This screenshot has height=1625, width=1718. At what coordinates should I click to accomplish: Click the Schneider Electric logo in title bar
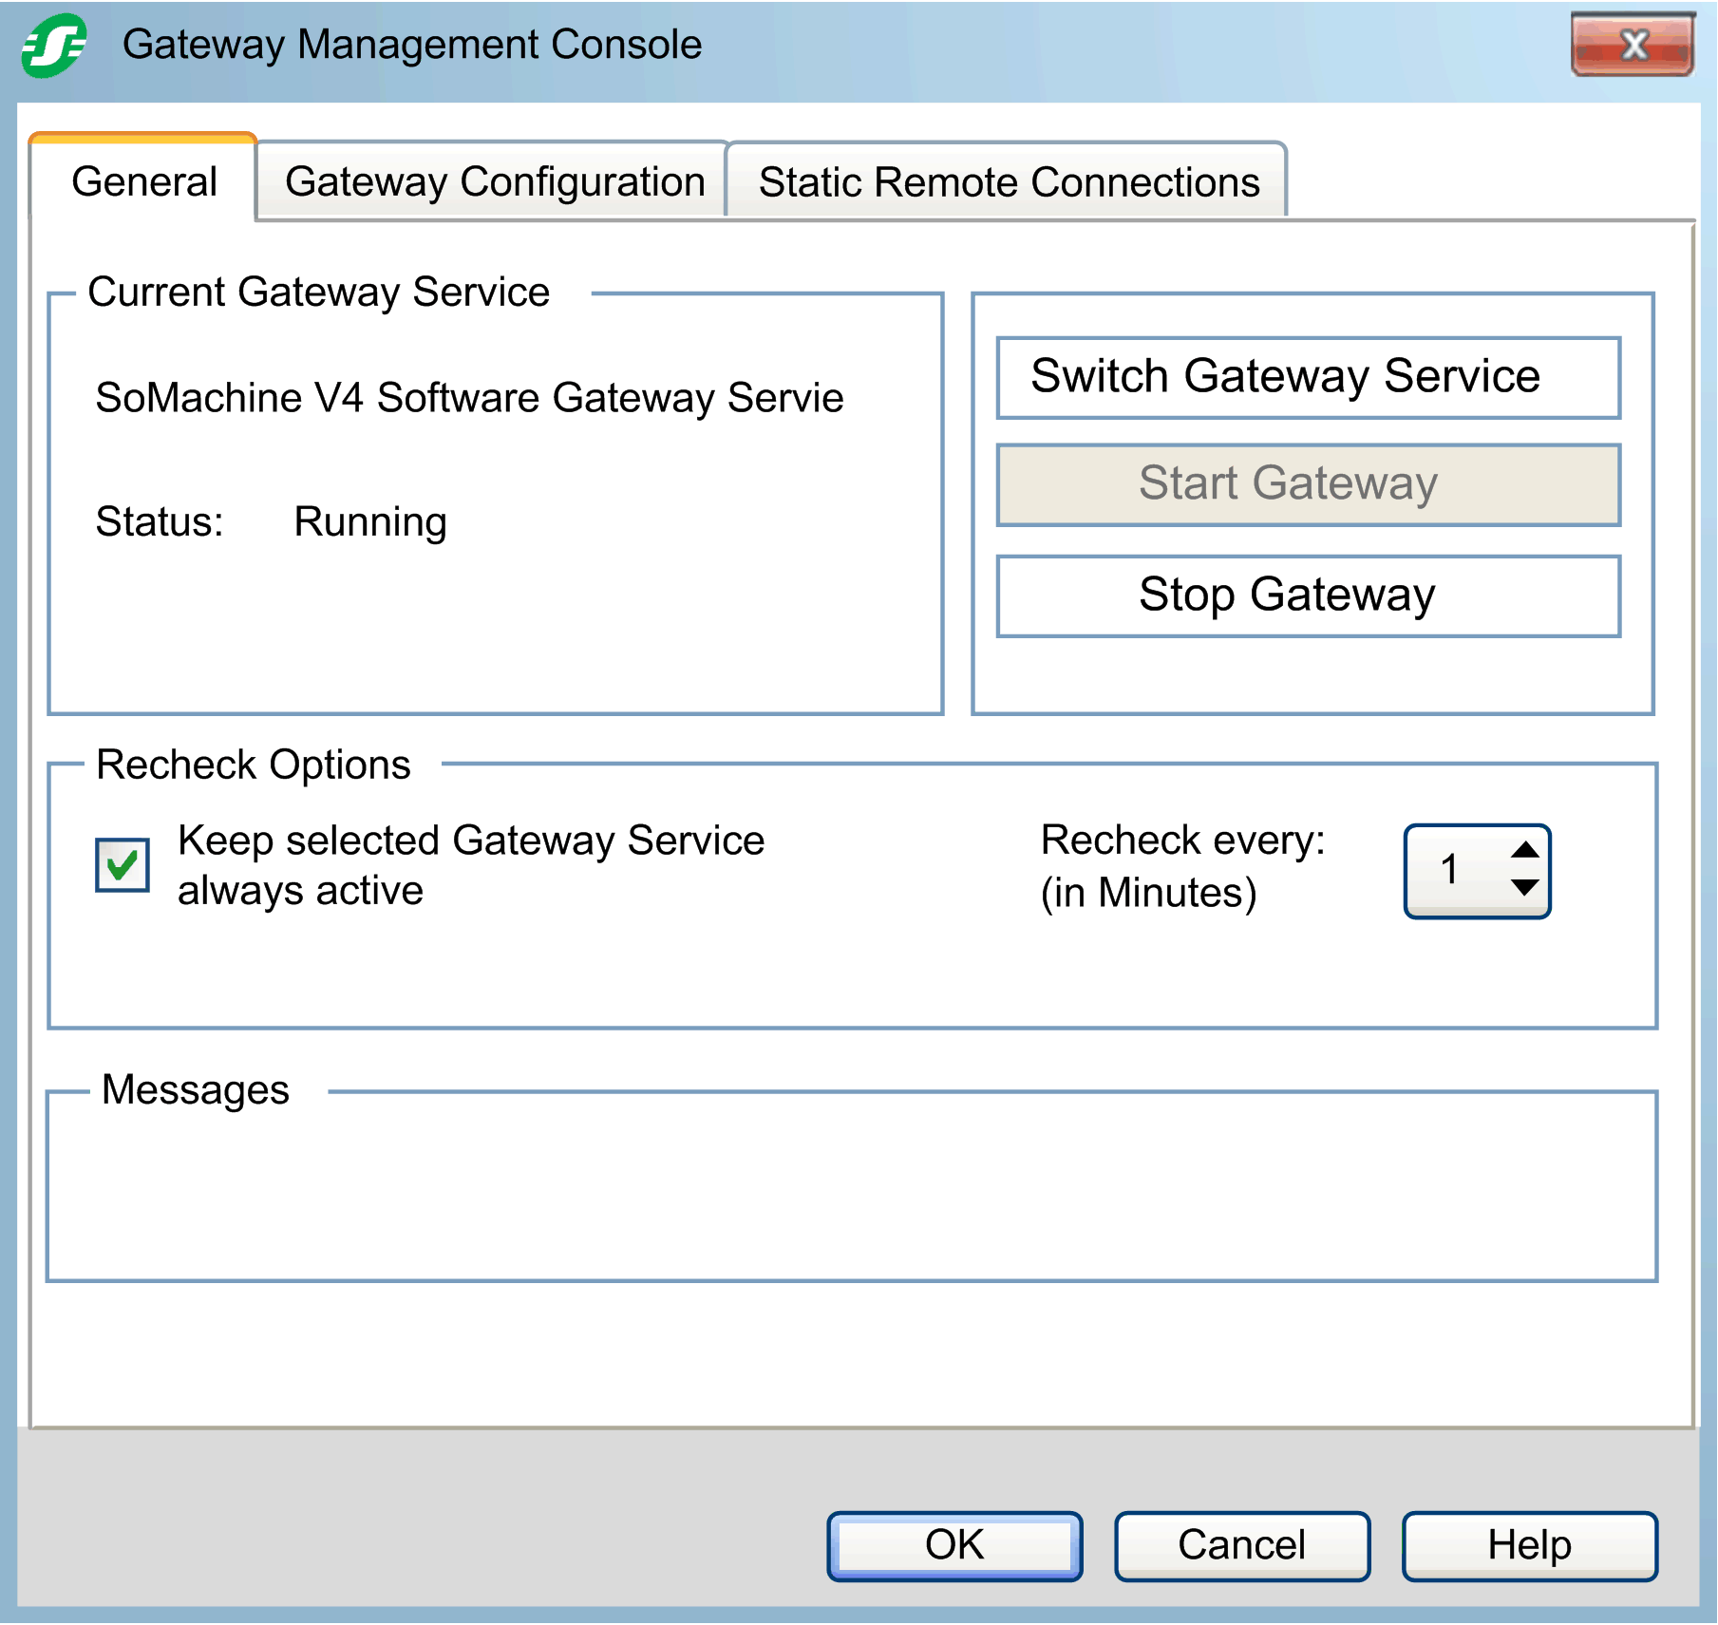[54, 45]
